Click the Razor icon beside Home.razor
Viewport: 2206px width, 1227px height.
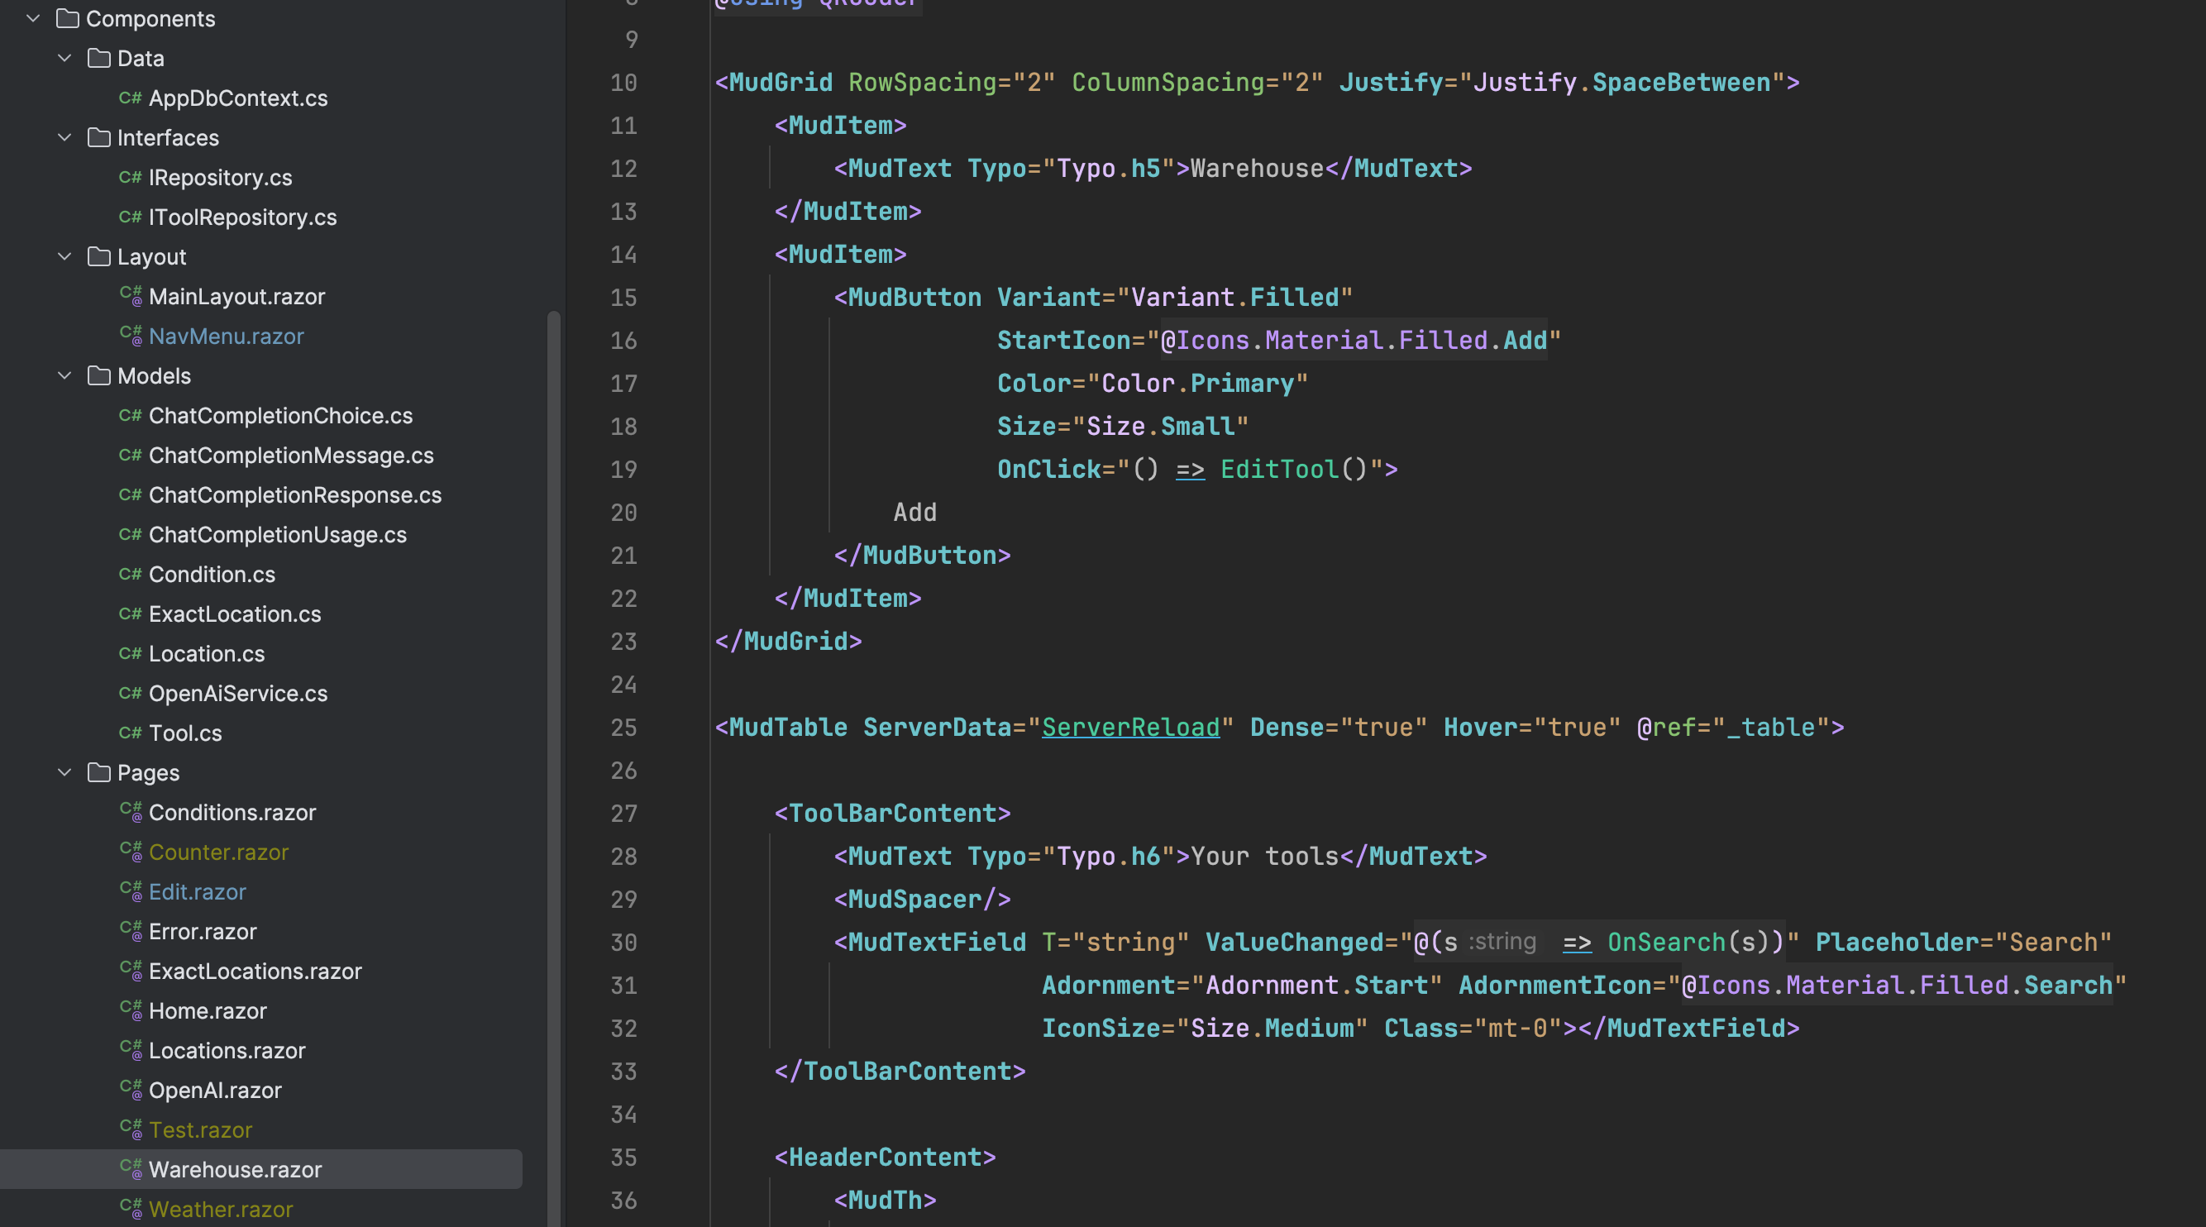click(130, 1010)
